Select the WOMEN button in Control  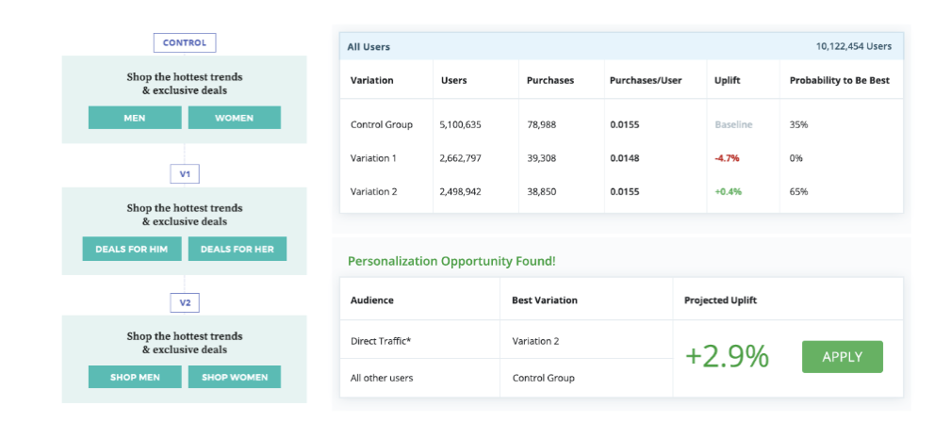click(x=234, y=118)
